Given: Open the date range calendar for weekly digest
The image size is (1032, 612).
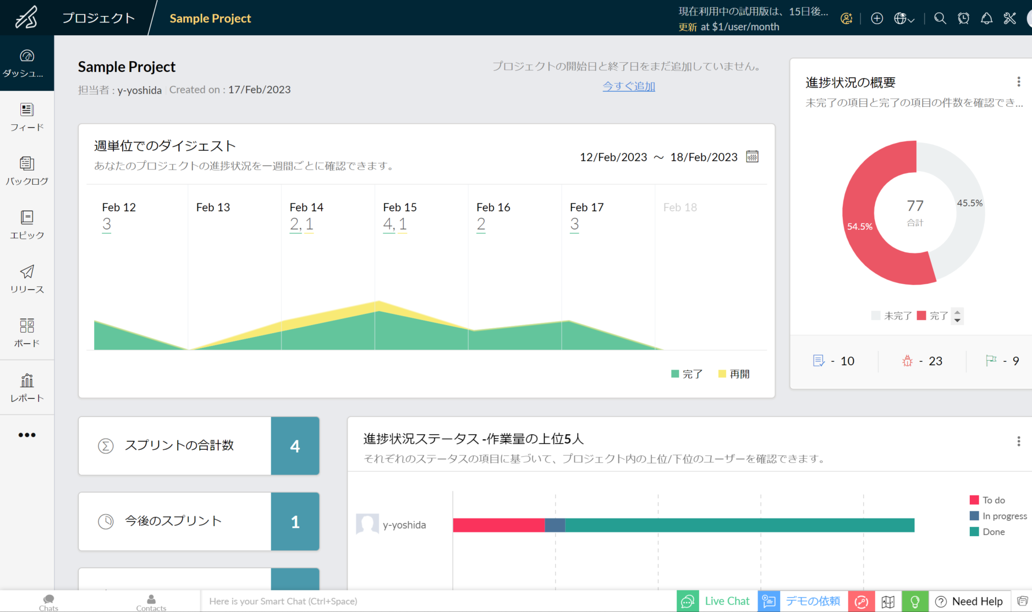Looking at the screenshot, I should coord(753,157).
